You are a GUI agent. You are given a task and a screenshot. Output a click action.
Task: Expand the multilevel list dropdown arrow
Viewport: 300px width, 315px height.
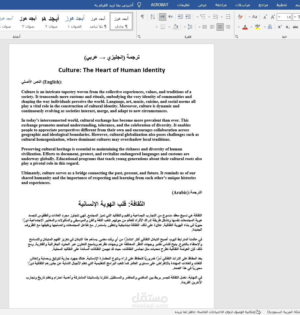(x=198, y=17)
